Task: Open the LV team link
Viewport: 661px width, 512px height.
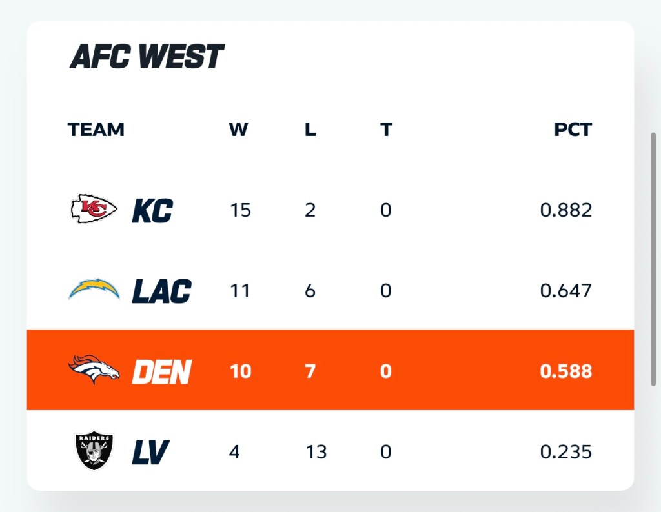Action: click(x=150, y=452)
